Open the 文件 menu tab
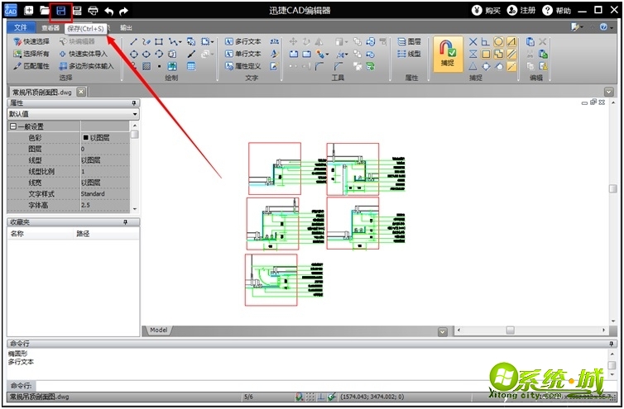Screen dimensions: 624x409 21,27
